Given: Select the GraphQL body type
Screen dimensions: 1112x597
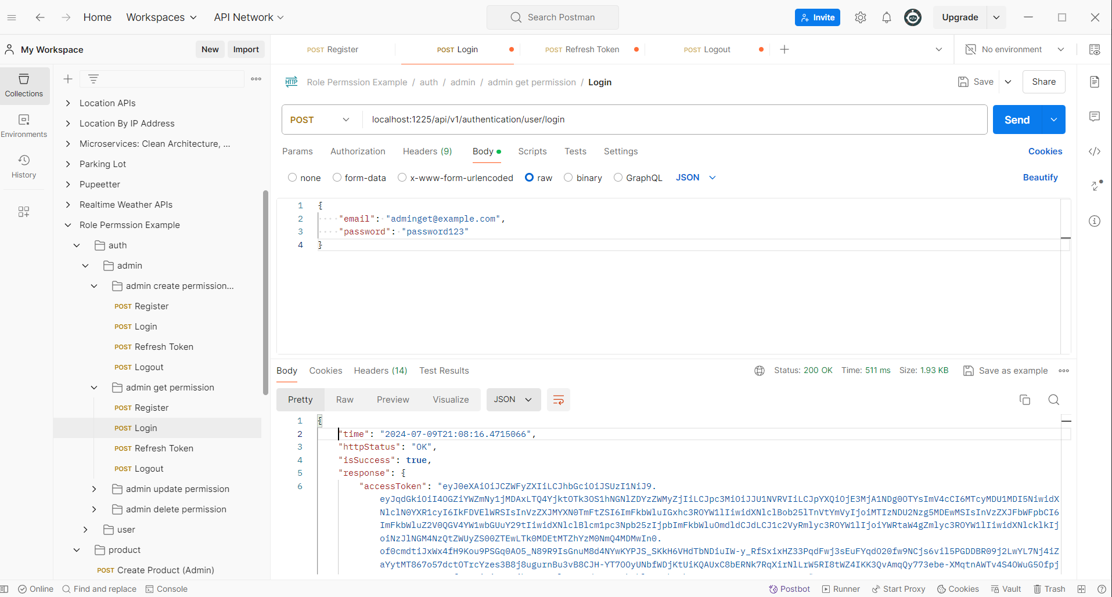Looking at the screenshot, I should point(618,178).
